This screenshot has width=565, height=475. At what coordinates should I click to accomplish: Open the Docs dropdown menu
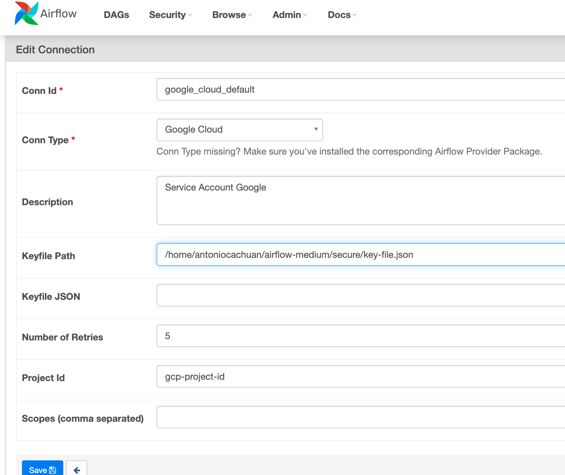point(342,15)
